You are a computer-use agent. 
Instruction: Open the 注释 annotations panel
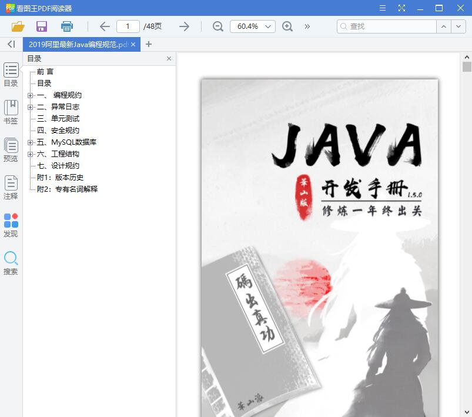pyautogui.click(x=11, y=188)
